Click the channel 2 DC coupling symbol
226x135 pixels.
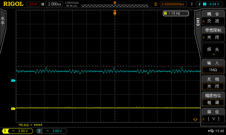(x=47, y=131)
